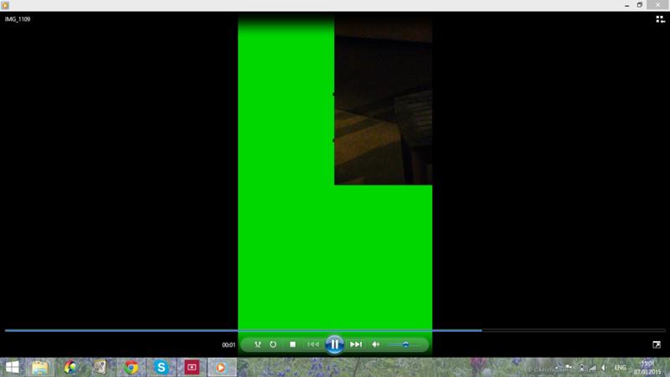Click the seek bar to jump in the video
670x377 pixels.
[335, 330]
